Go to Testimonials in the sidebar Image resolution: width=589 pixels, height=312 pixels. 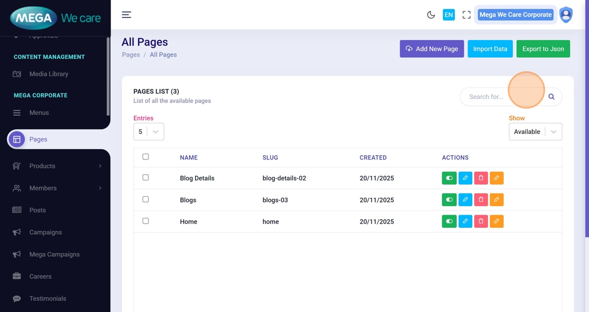(47, 298)
